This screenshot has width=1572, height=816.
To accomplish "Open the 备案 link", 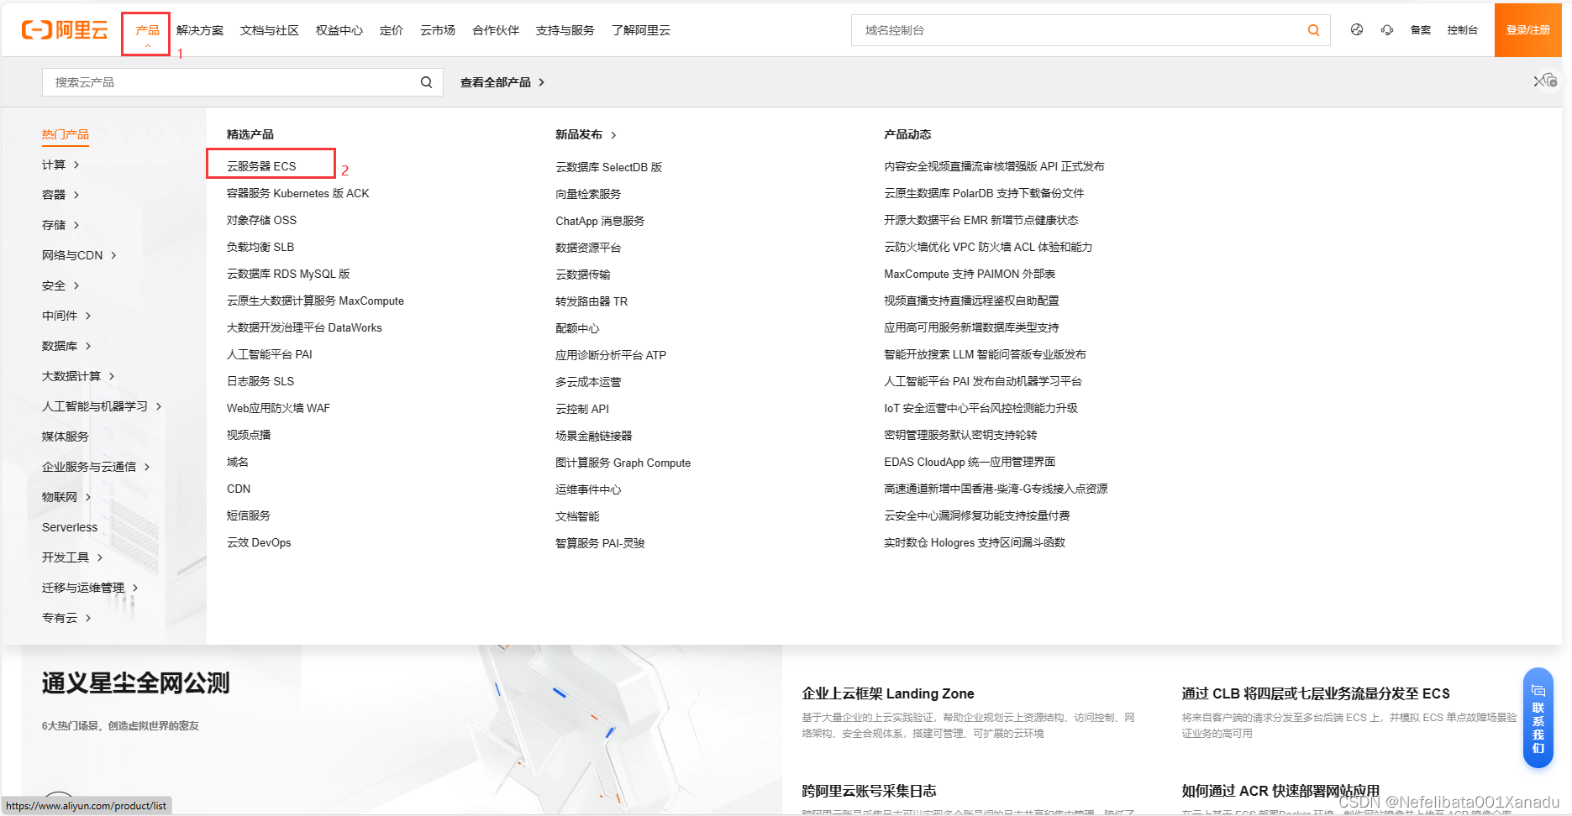I will 1420,30.
